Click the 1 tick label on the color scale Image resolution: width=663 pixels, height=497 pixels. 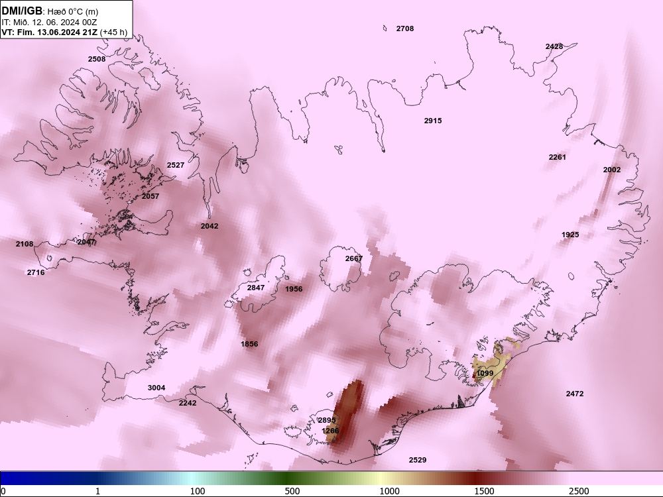click(x=97, y=491)
